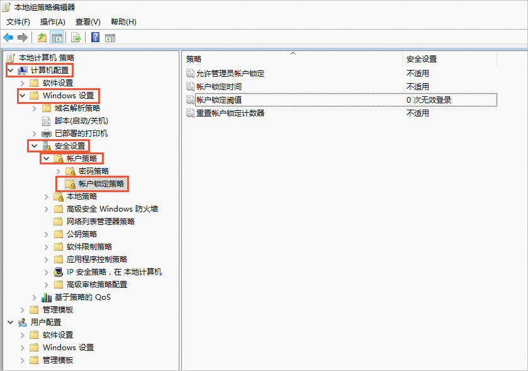The image size is (528, 371).
Task: Expand the 密码策略 node
Action: [59, 171]
